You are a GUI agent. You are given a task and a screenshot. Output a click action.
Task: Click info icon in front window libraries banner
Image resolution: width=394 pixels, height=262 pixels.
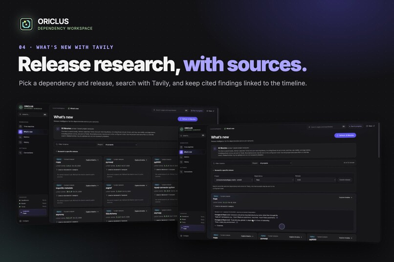tap(215, 148)
